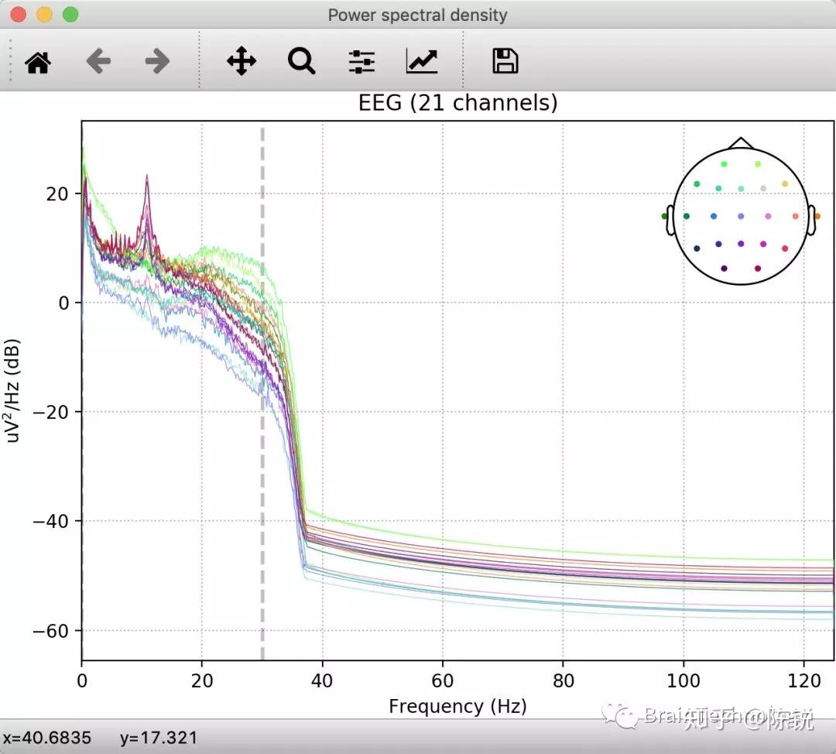
Task: Click the x-axis tick label '100'
Action: pos(684,681)
